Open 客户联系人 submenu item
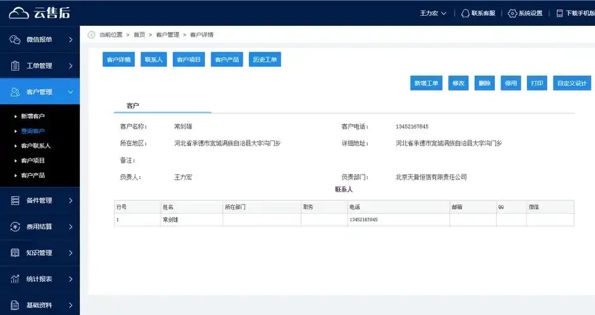This screenshot has height=315, width=595. 36,146
